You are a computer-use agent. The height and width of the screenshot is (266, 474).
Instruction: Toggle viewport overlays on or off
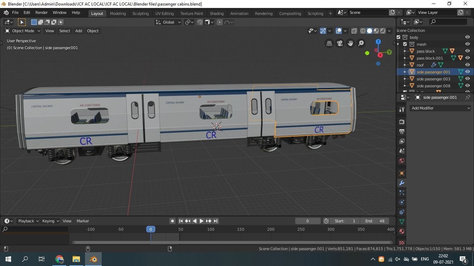[339, 31]
